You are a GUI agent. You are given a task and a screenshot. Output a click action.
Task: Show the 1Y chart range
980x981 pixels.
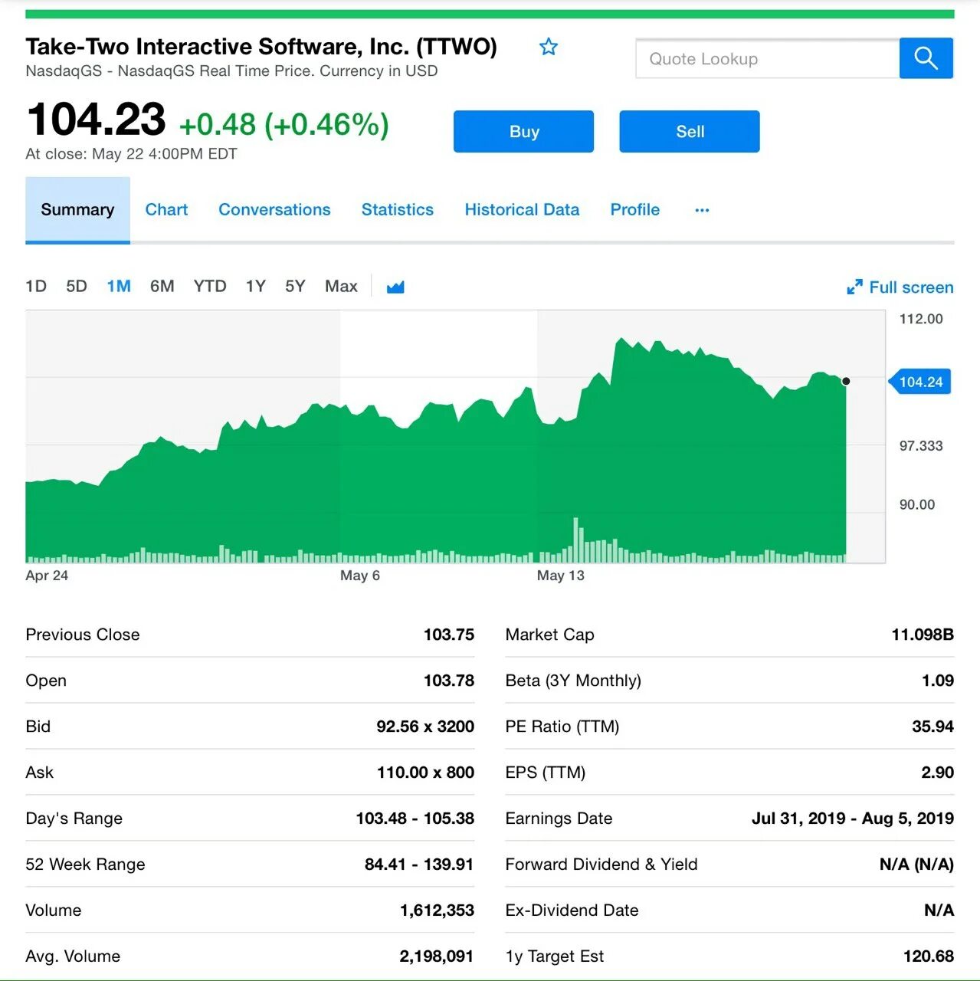click(x=256, y=287)
